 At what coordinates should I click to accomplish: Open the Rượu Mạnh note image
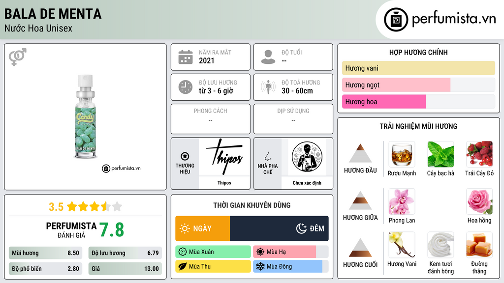click(x=402, y=154)
